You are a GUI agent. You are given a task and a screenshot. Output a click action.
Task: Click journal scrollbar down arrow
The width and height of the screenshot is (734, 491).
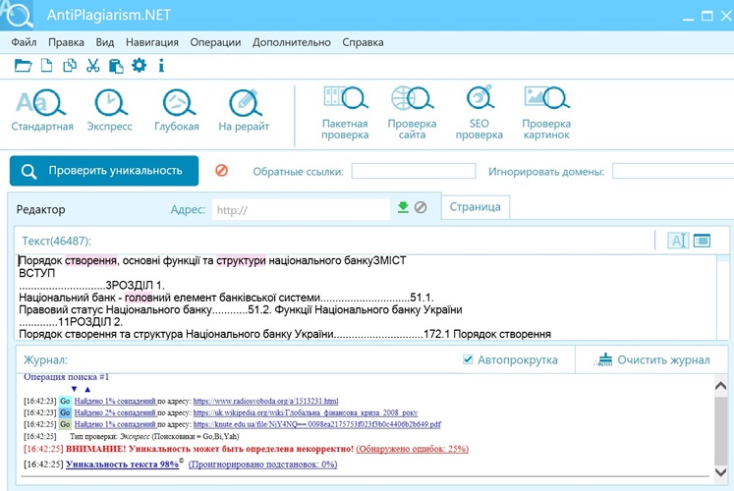[721, 471]
